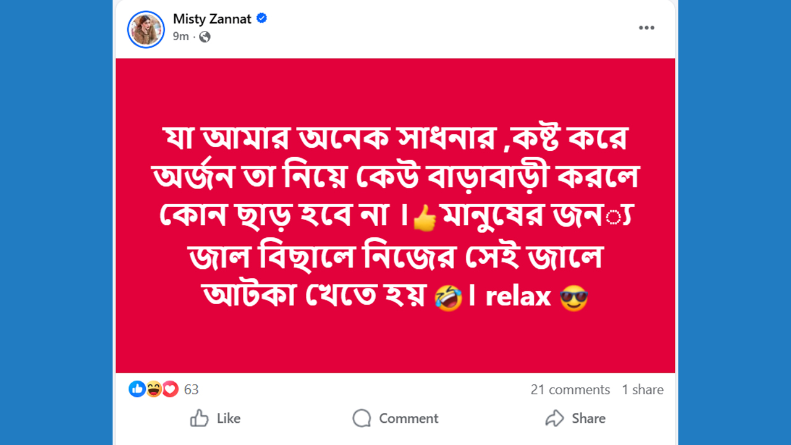
Task: Click the blue verified badge
Action: point(262,19)
